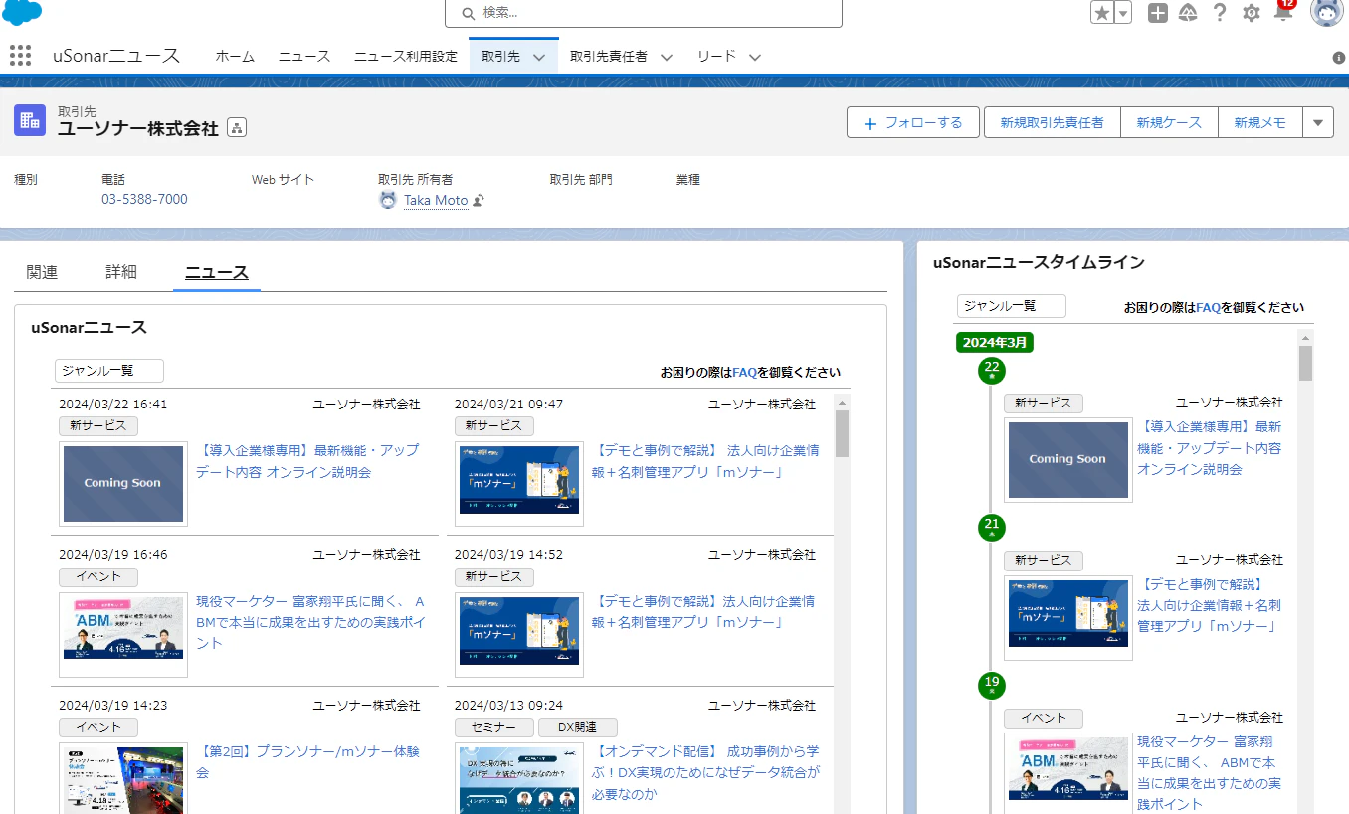Image resolution: width=1349 pixels, height=814 pixels.
Task: Open the App Launcher grid icon
Action: (20, 56)
